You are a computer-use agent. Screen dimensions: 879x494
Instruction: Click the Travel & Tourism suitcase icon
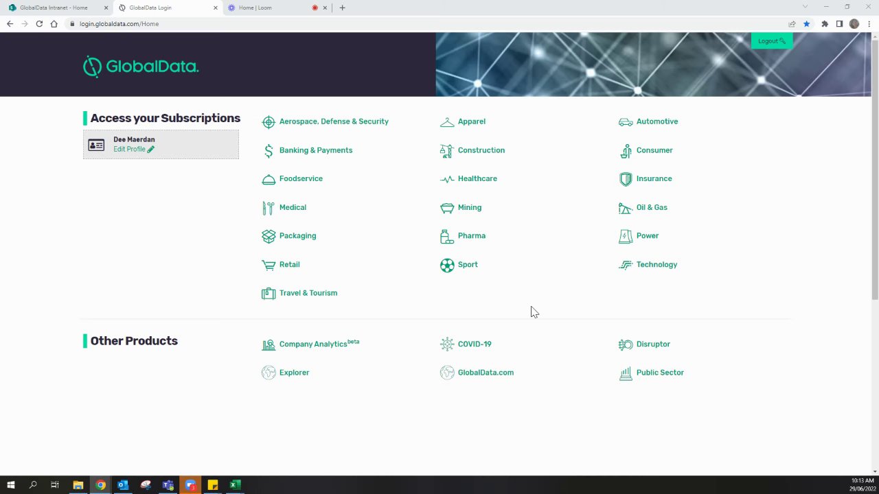coord(269,294)
